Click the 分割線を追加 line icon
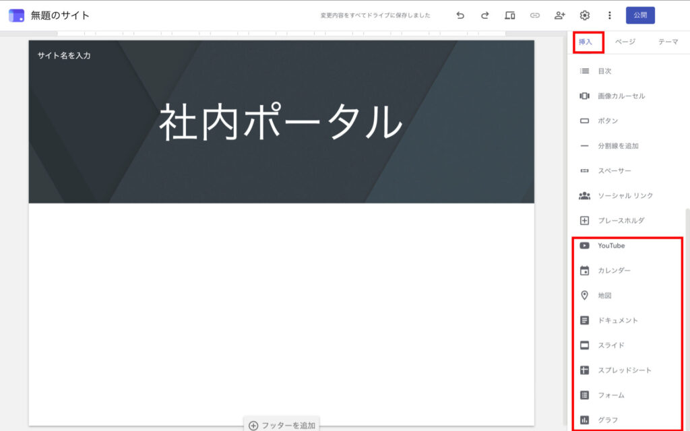 pyautogui.click(x=584, y=145)
